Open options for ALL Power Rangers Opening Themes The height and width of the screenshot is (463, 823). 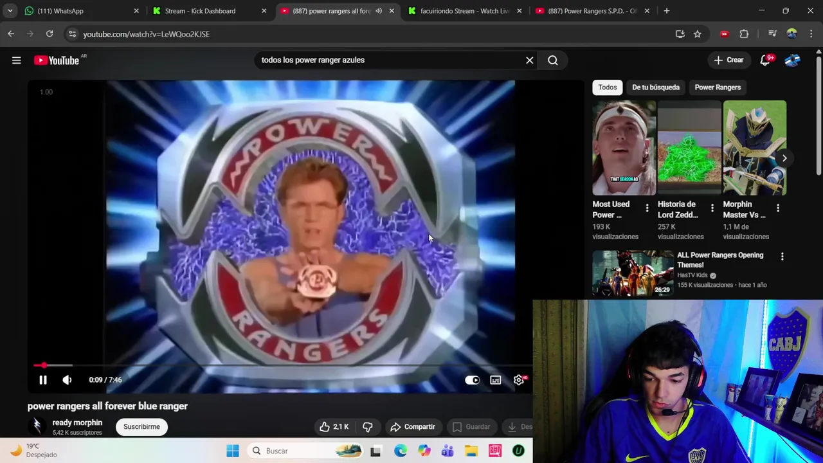pyautogui.click(x=782, y=257)
